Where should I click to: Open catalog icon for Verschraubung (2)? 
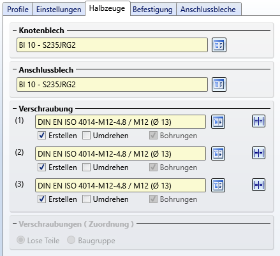click(218, 153)
